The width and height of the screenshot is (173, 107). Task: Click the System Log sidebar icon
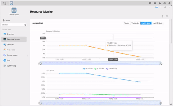coord(5,66)
